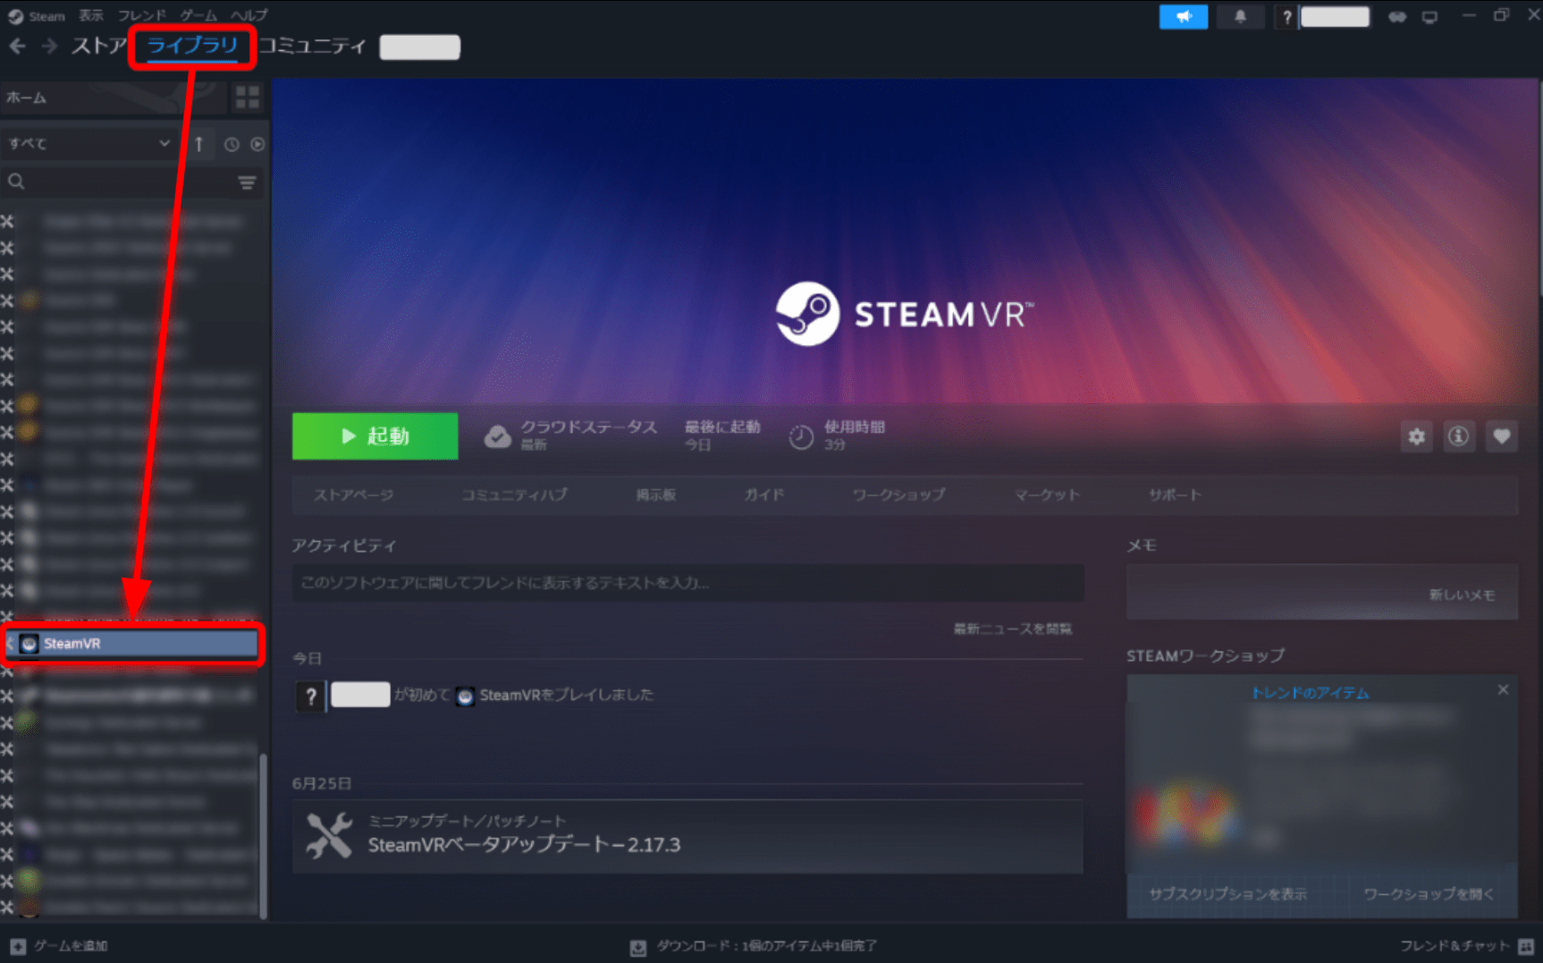The width and height of the screenshot is (1543, 963).
Task: Enter Big Picture mode icon
Action: [1430, 17]
